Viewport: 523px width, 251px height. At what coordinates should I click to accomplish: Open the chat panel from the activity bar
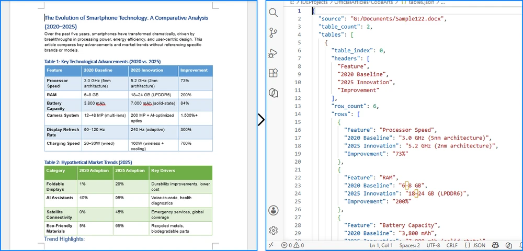[273, 93]
